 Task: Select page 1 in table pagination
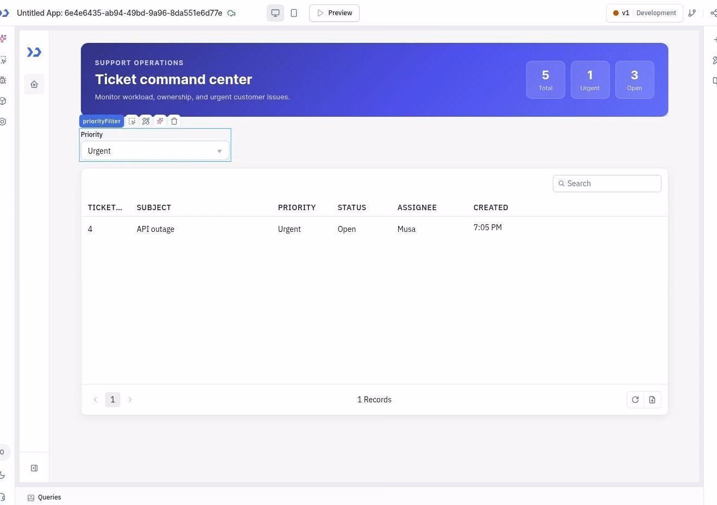[112, 400]
